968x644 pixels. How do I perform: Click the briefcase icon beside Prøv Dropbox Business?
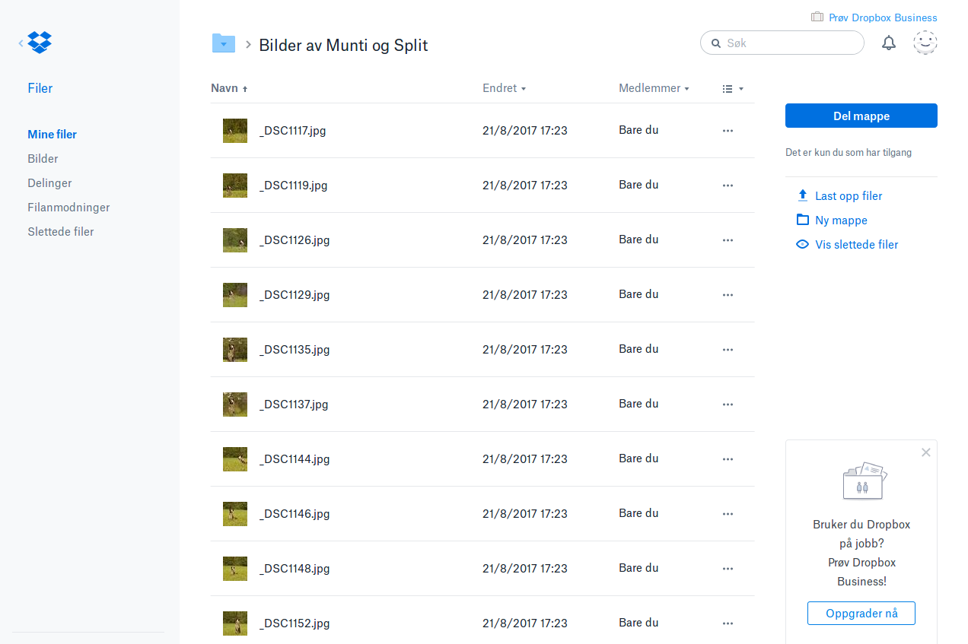[817, 17]
